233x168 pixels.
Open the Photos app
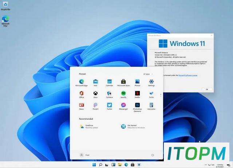tap(137, 83)
